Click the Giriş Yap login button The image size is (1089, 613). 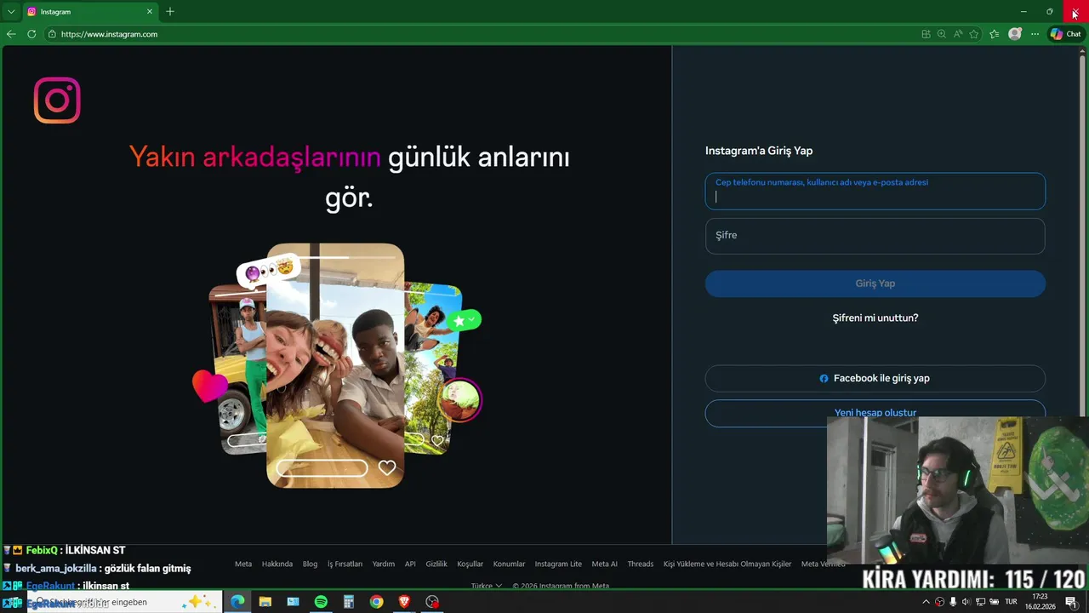pyautogui.click(x=875, y=284)
